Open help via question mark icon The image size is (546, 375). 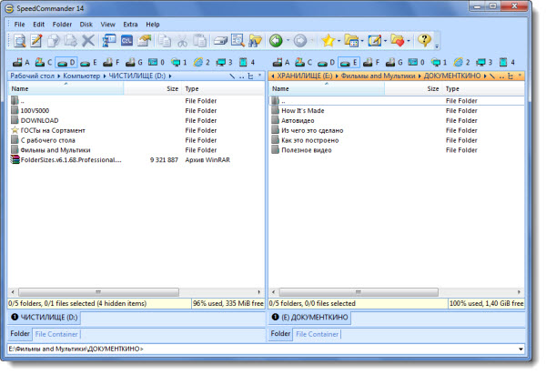coord(424,41)
